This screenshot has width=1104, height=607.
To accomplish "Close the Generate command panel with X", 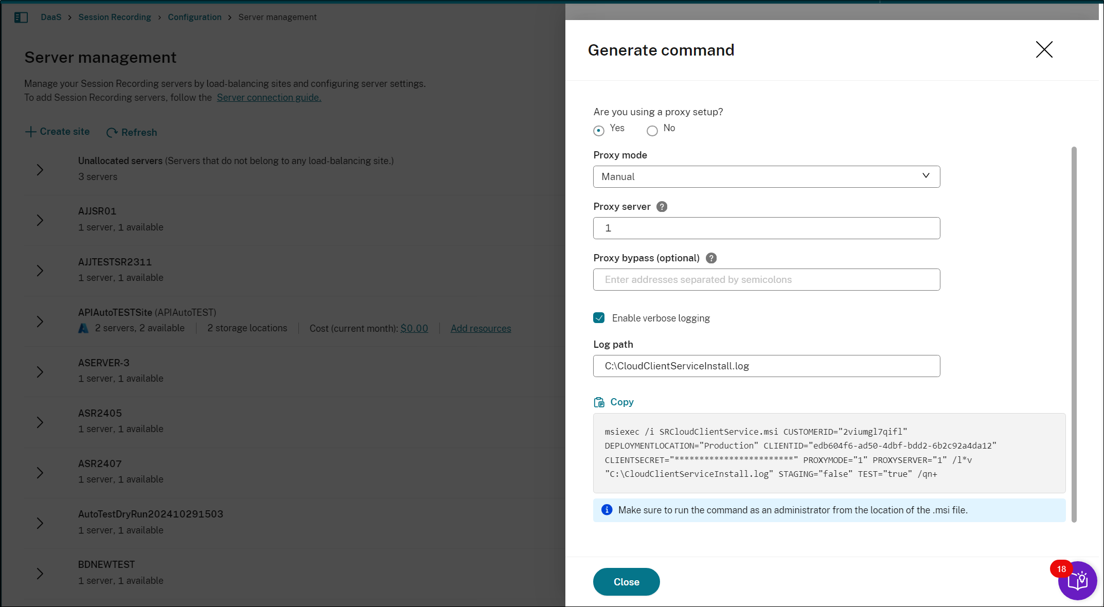I will [1044, 50].
